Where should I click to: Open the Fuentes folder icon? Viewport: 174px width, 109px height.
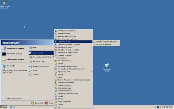[x=56, y=63]
